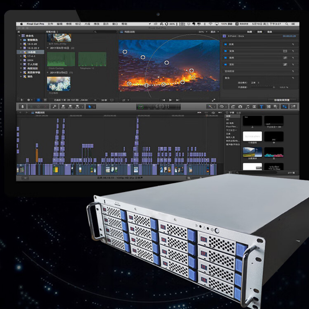This screenshot has width=309, height=309.
Task: Click the Share export icon
Action: click(x=294, y=107)
